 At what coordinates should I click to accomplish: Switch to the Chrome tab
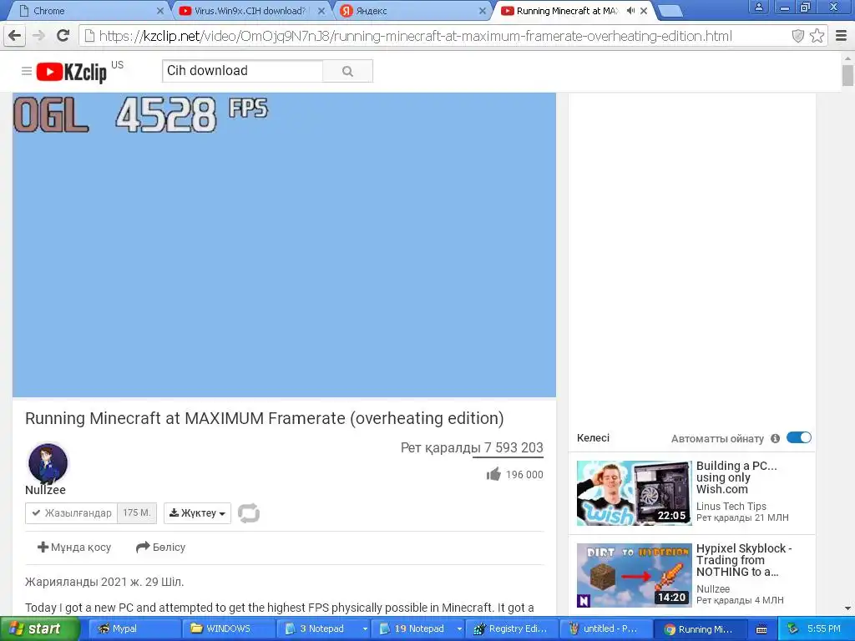pyautogui.click(x=87, y=10)
